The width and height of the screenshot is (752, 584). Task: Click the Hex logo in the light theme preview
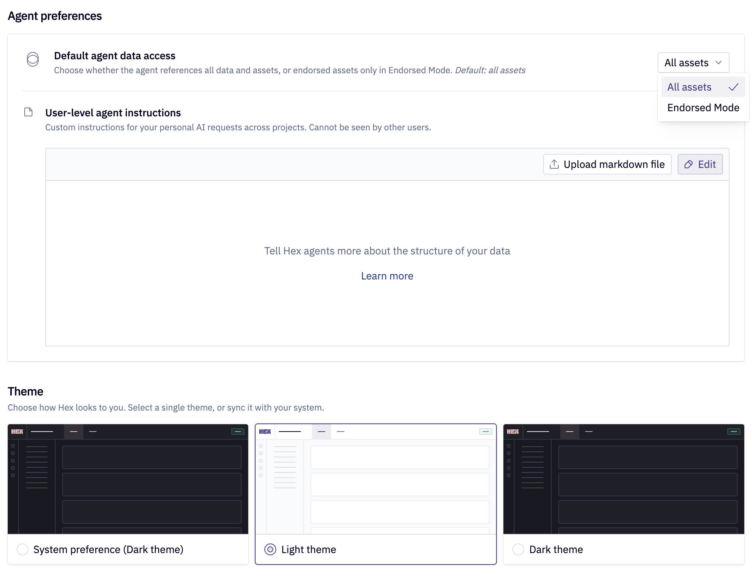265,431
